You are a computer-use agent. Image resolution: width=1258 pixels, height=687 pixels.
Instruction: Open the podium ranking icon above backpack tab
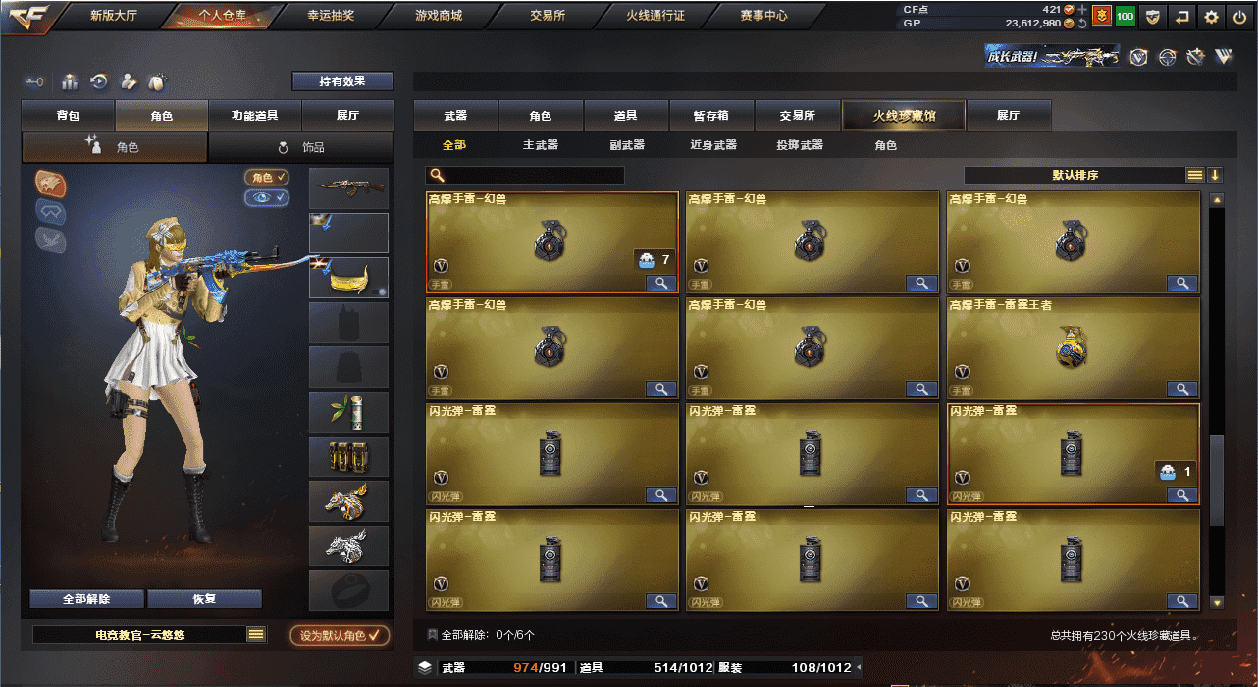point(70,81)
